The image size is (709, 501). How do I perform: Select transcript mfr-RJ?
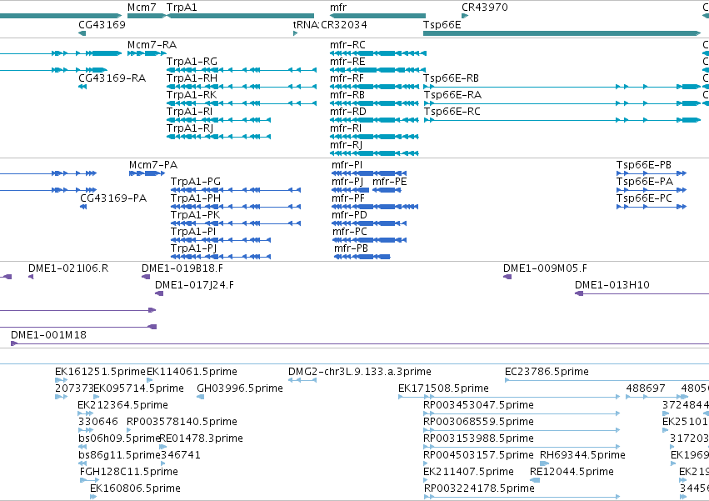pos(374,153)
